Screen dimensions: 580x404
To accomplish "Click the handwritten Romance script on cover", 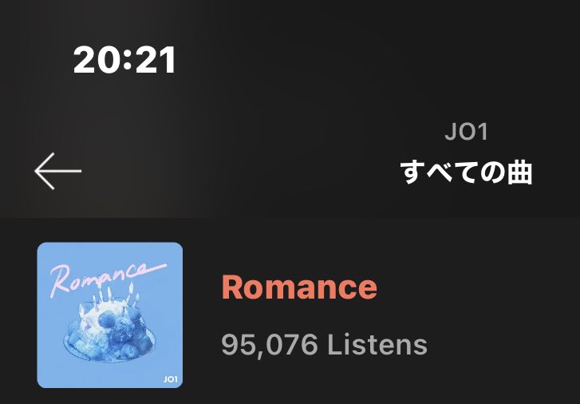I will coord(107,279).
